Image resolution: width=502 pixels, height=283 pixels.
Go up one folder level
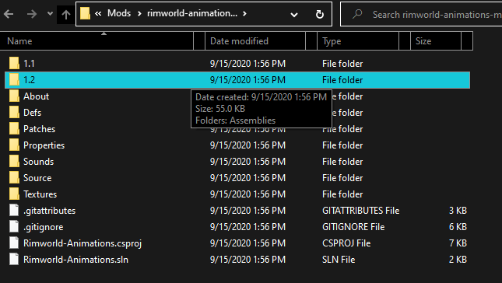(66, 15)
